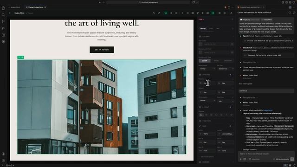Toggle the green highlighted panel icon in toolbar

tap(213, 13)
